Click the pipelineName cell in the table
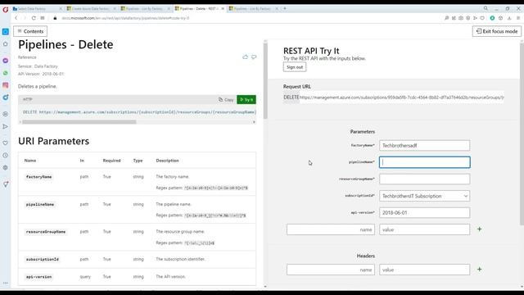524x295 pixels. coord(40,204)
